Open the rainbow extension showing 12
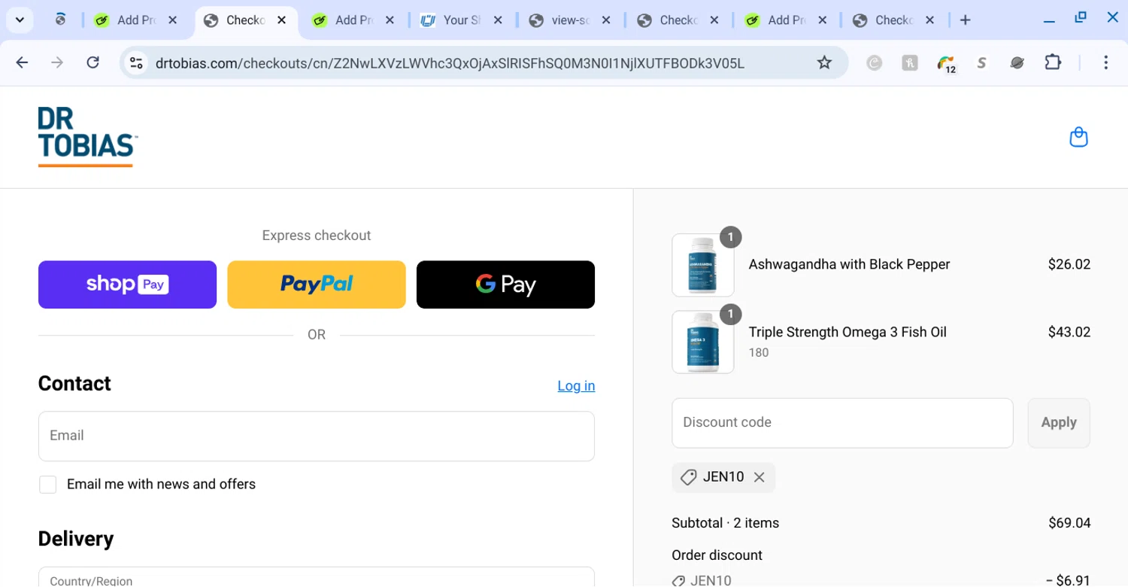 pyautogui.click(x=946, y=63)
